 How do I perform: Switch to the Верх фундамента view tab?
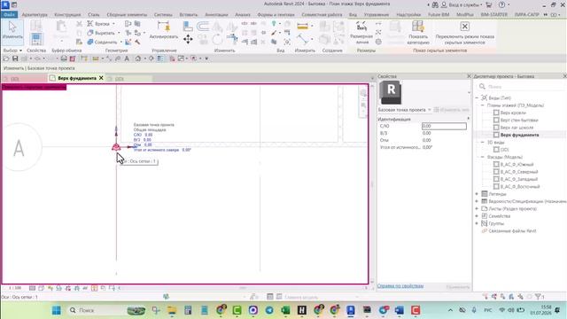pyautogui.click(x=77, y=78)
